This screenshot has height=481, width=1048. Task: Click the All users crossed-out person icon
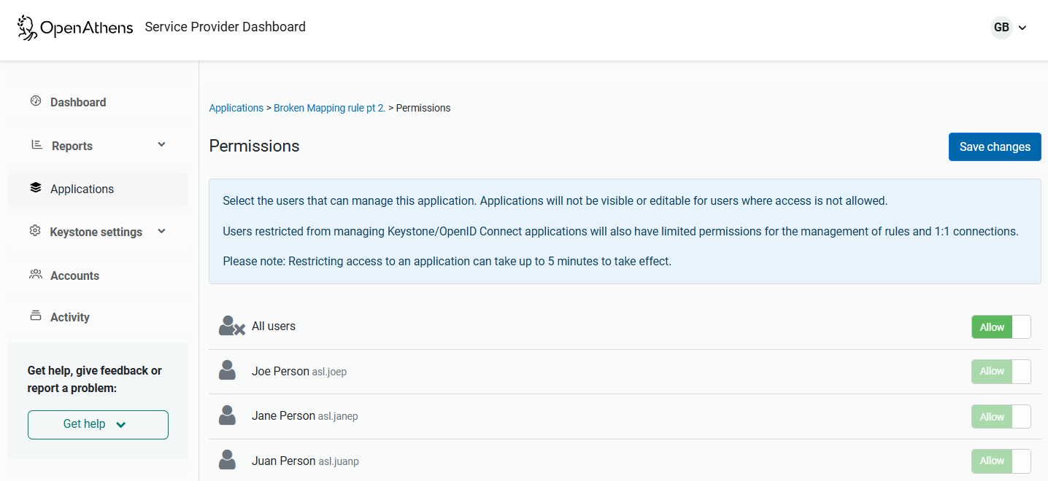pyautogui.click(x=231, y=326)
